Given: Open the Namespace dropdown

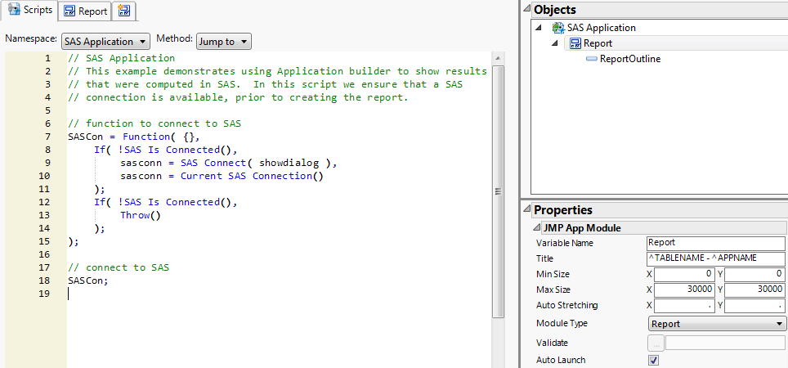Looking at the screenshot, I should coord(106,41).
